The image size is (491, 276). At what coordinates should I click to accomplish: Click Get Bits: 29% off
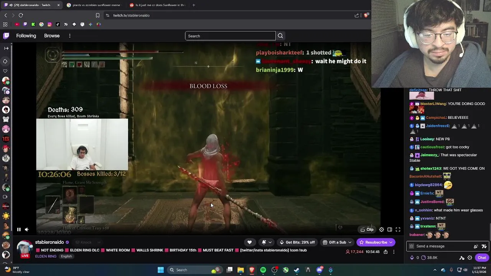[297, 242]
